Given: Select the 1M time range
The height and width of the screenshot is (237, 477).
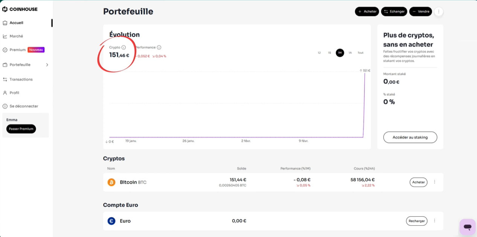Looking at the screenshot, I should coord(340,53).
